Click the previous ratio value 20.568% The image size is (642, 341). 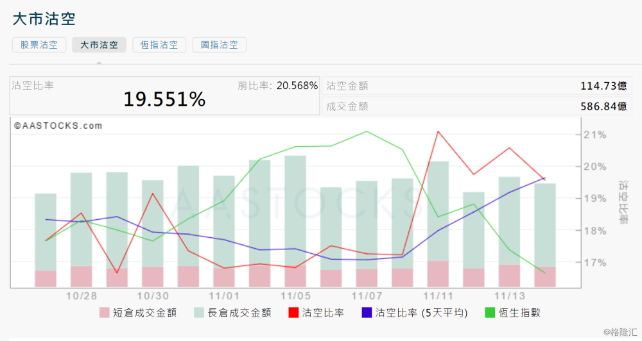click(297, 85)
